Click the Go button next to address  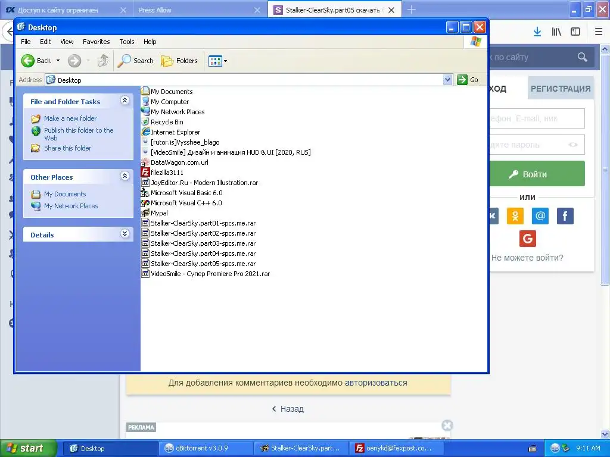tap(468, 80)
